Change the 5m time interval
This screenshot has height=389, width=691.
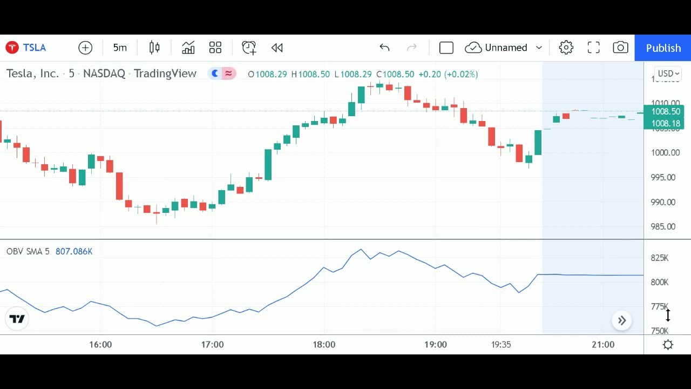pyautogui.click(x=120, y=48)
